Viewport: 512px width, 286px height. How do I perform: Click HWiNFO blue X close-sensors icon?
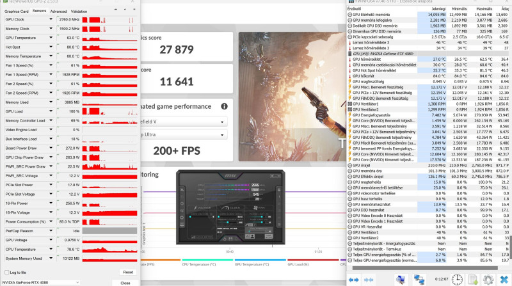504,280
